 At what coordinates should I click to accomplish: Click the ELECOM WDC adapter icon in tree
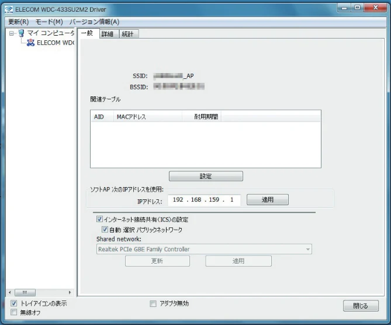point(30,43)
